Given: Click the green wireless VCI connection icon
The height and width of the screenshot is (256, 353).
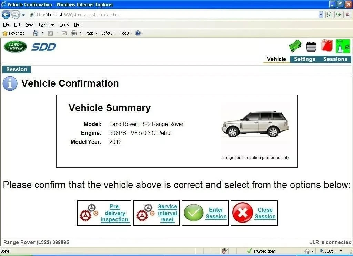Looking at the screenshot, I should coord(343,46).
